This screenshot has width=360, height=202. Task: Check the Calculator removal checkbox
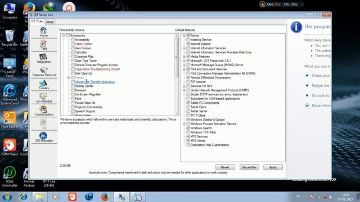(73, 52)
